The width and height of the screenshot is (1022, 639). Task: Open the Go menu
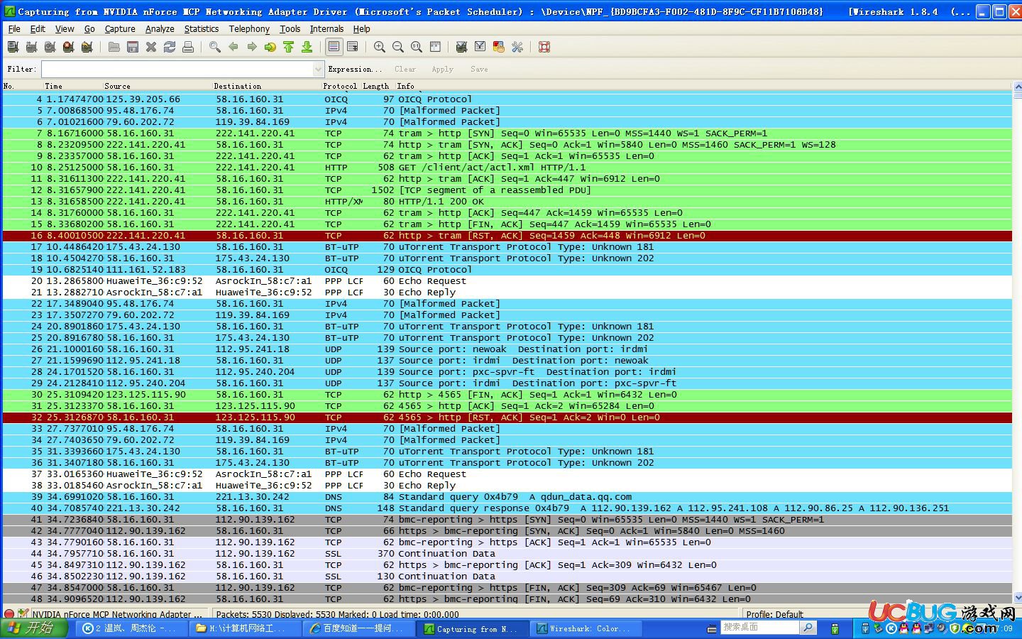pos(89,29)
